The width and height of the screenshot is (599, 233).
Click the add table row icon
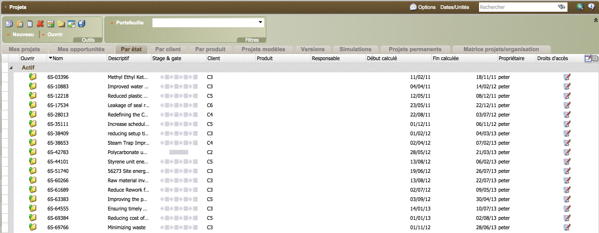[50, 24]
